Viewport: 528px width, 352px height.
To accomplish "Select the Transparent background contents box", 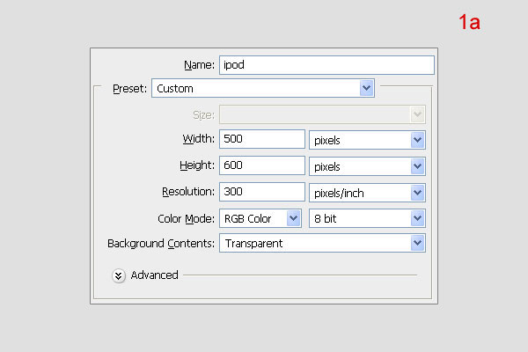I will point(322,243).
